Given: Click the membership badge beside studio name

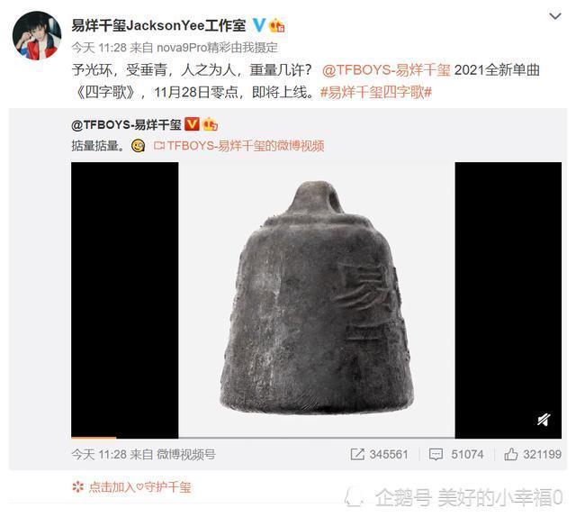Looking at the screenshot, I should point(277,25).
